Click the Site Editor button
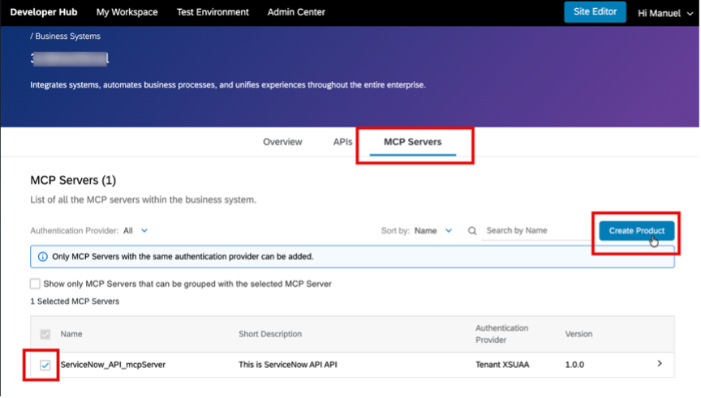Screen dimensions: 701x398 coord(595,12)
